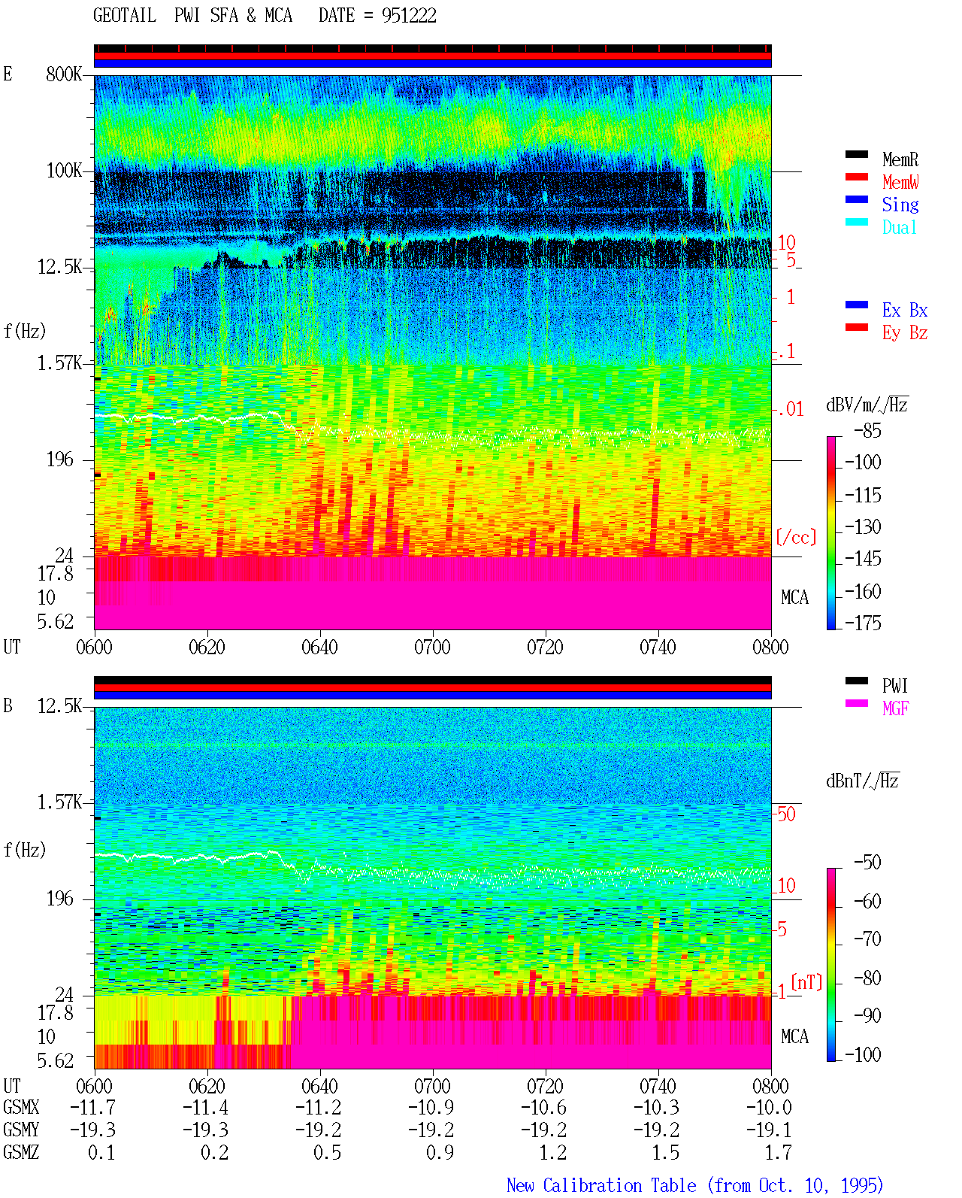Click the black PWI legend swatch
The height and width of the screenshot is (1198, 962).
click(x=857, y=681)
